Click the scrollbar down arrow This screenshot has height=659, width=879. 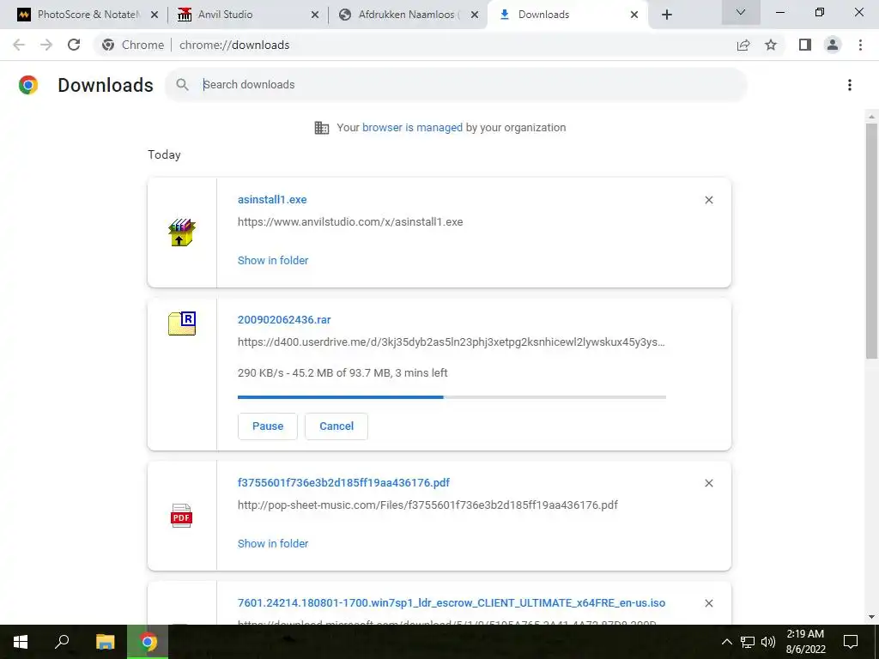(871, 618)
